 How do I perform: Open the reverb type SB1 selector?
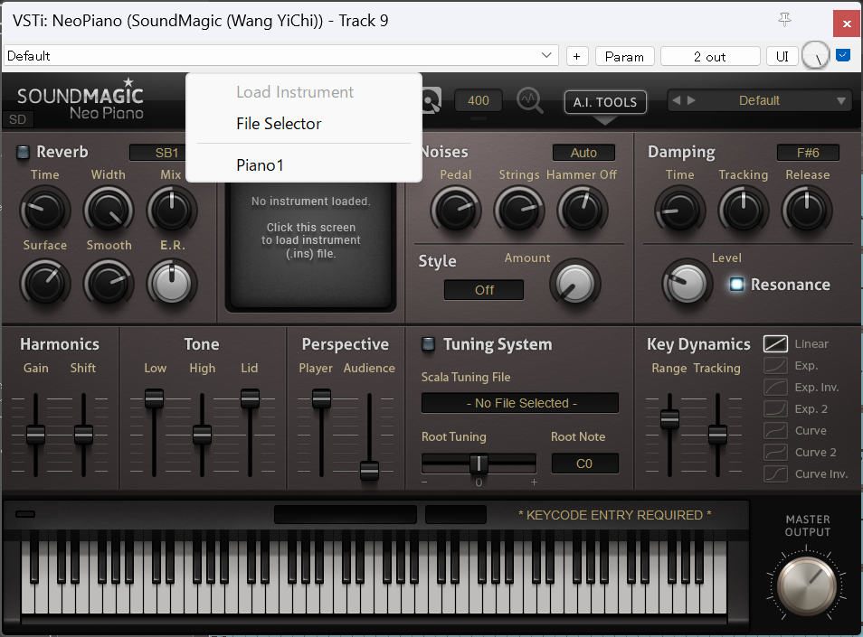pyautogui.click(x=158, y=153)
